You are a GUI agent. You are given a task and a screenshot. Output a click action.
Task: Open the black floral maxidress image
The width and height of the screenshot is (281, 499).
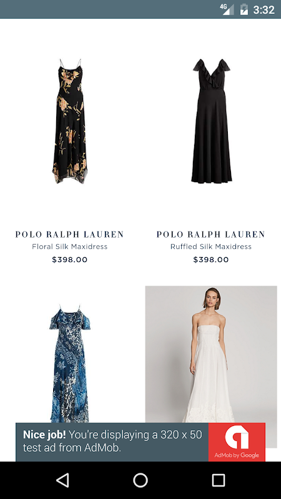tap(70, 121)
